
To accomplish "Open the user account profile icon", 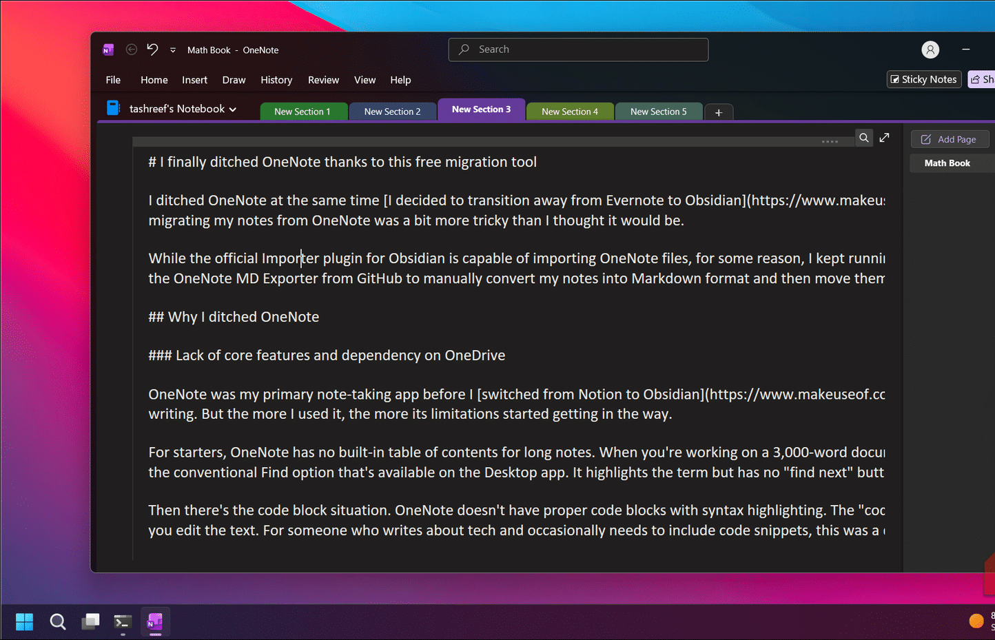I will 930,50.
